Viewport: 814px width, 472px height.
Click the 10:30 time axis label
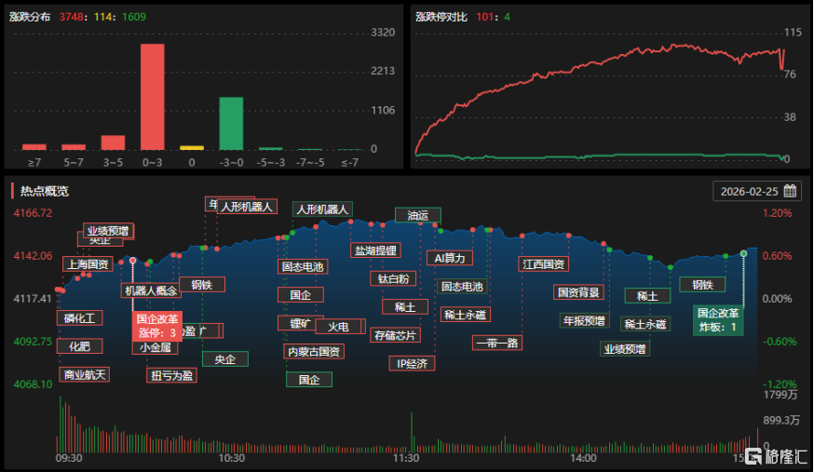click(232, 458)
